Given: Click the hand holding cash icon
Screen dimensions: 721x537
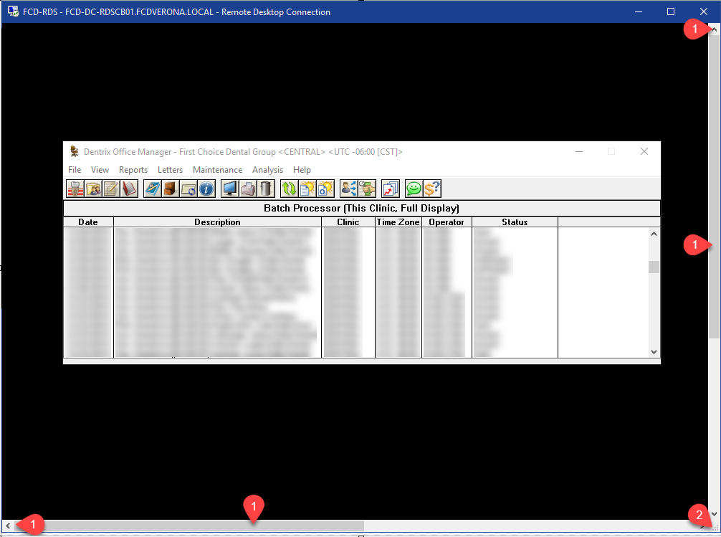Looking at the screenshot, I should point(367,189).
